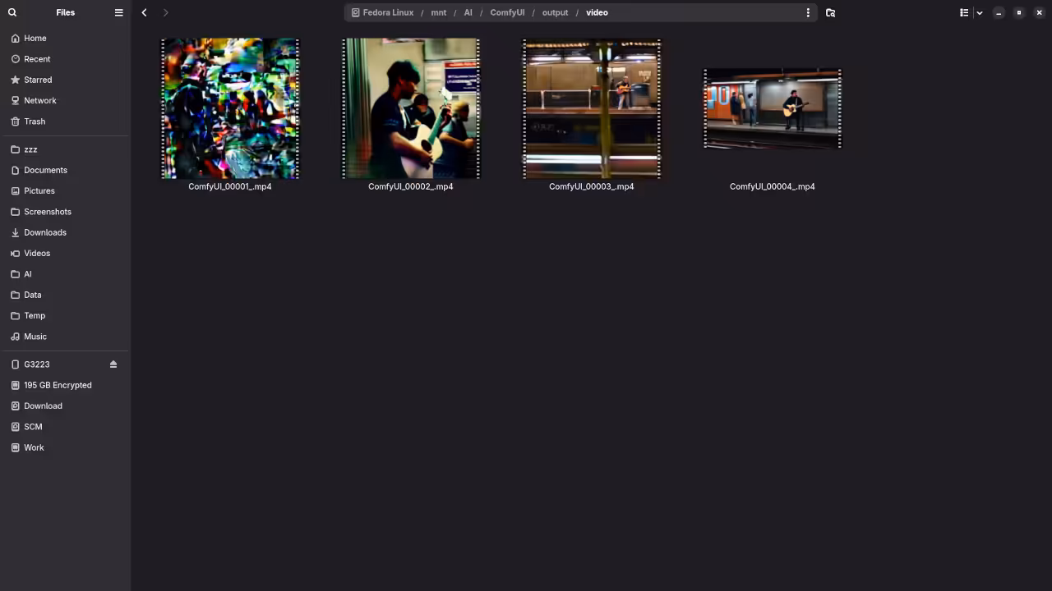
Task: Open ComfyUI_00004_.mp4 video
Action: point(772,108)
